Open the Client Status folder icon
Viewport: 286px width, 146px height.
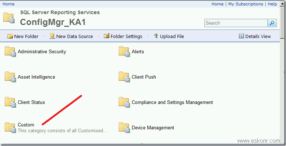[x=10, y=103]
